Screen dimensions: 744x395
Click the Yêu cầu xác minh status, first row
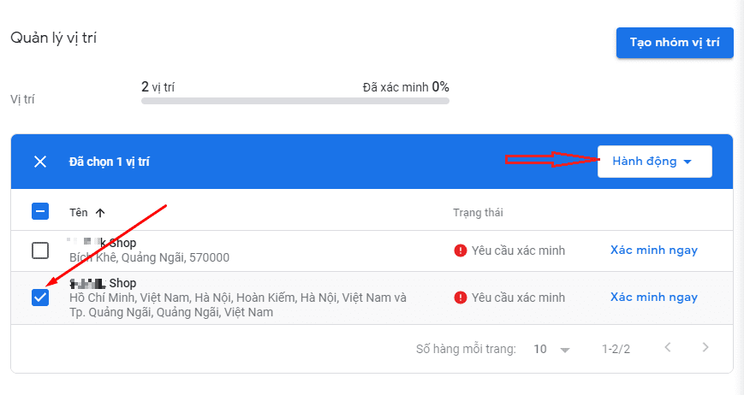pos(518,251)
